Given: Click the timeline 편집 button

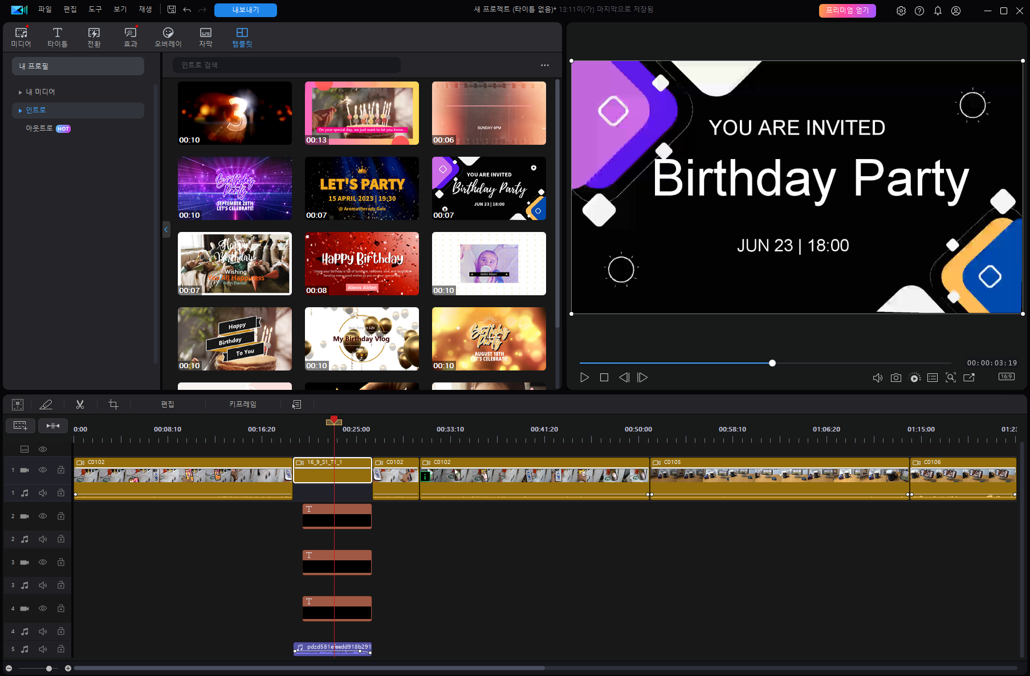Looking at the screenshot, I should pos(168,404).
